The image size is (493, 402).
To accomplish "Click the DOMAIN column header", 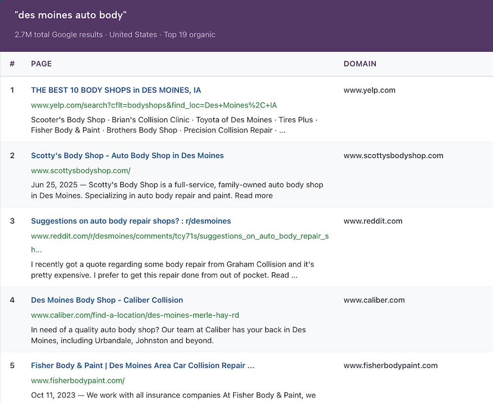I will (x=360, y=64).
